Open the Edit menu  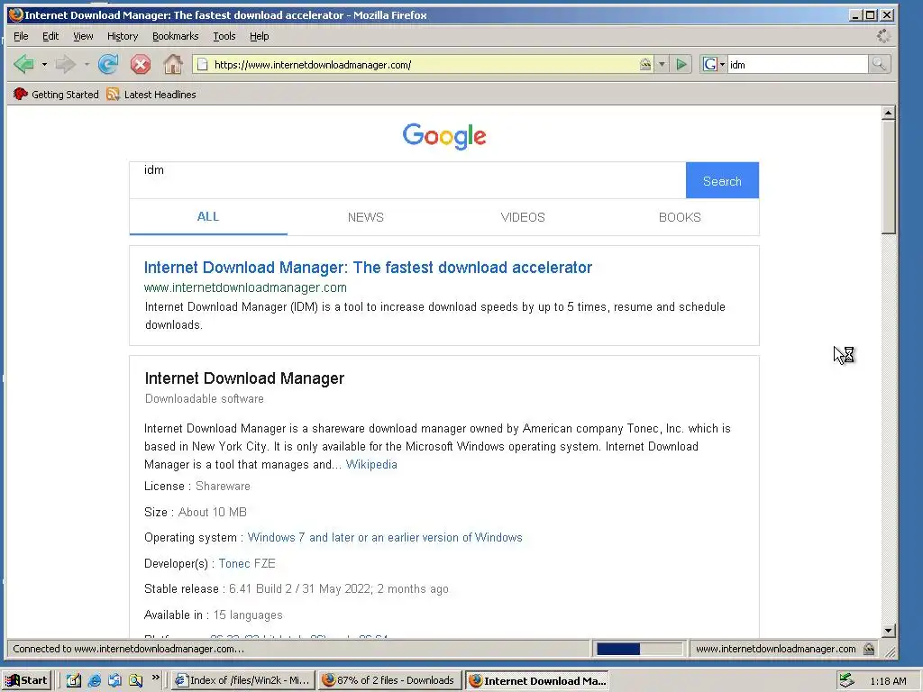coord(50,36)
